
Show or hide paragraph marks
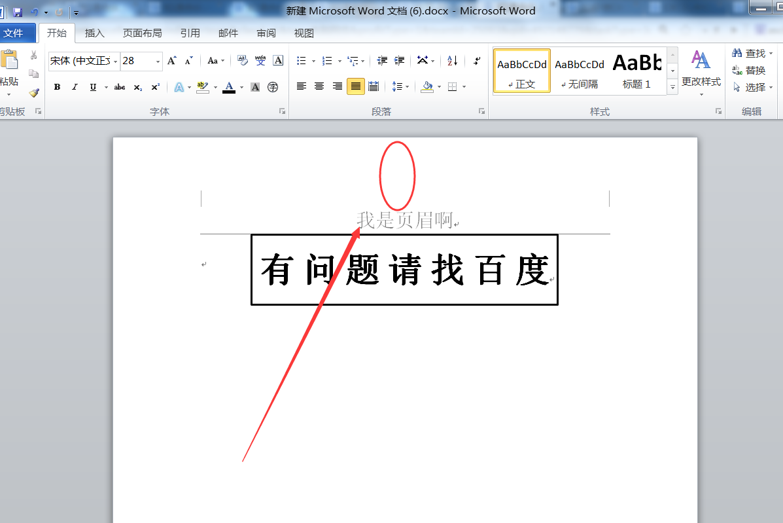coord(477,61)
